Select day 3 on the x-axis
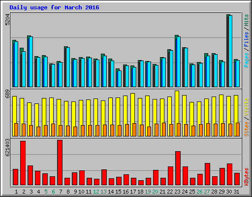 pos(31,192)
